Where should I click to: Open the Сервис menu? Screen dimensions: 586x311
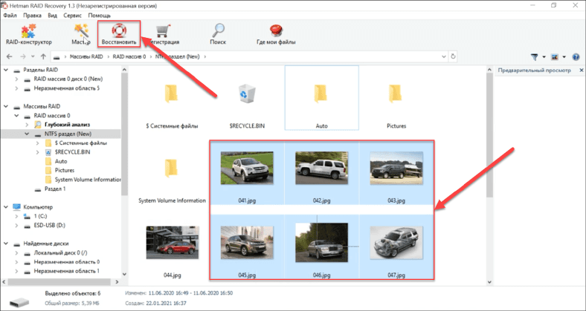pos(72,16)
